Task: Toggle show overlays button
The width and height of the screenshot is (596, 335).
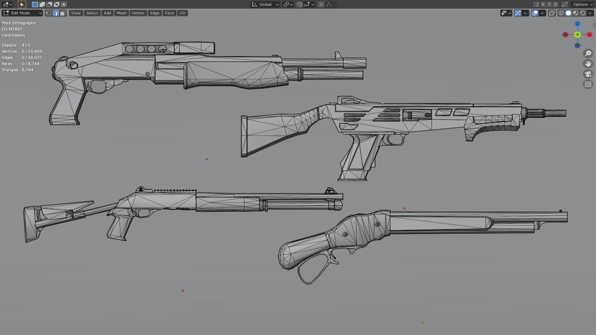Action: (535, 13)
